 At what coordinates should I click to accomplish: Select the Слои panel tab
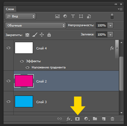click(x=10, y=9)
